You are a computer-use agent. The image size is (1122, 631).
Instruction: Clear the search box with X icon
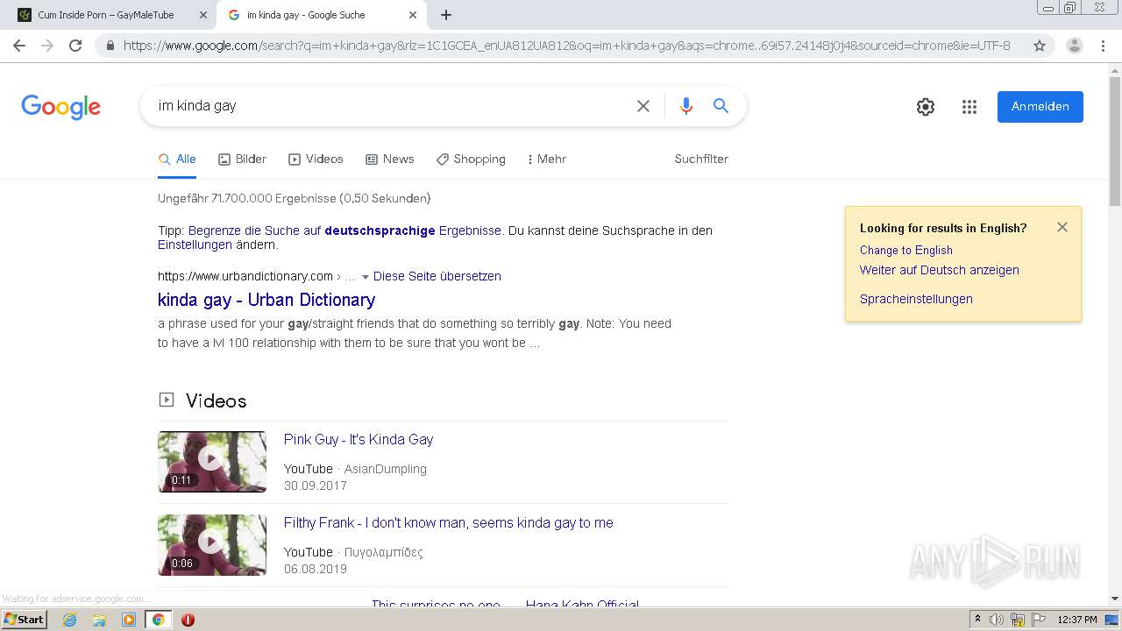tap(643, 106)
